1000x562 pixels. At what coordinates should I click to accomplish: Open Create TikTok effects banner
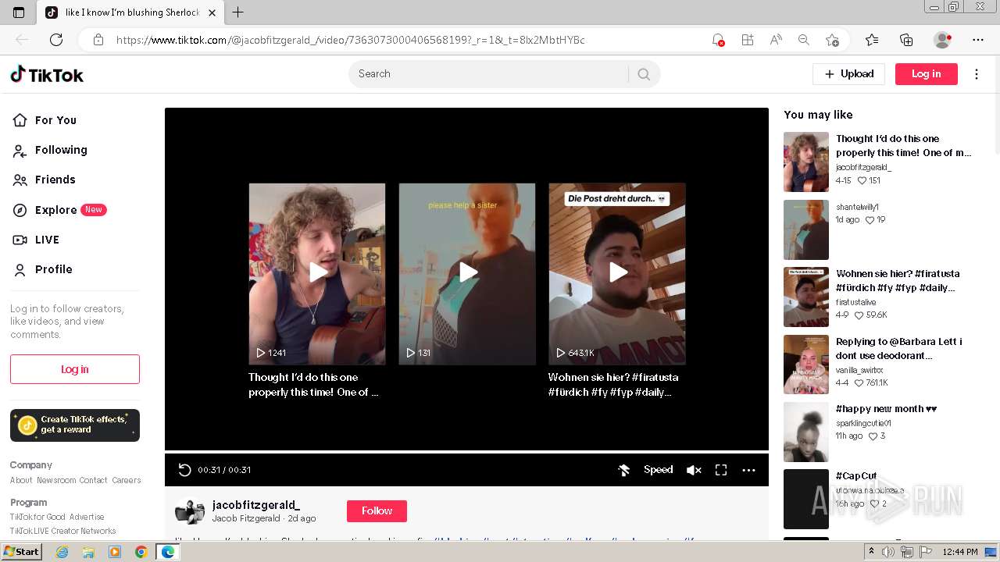(x=75, y=425)
